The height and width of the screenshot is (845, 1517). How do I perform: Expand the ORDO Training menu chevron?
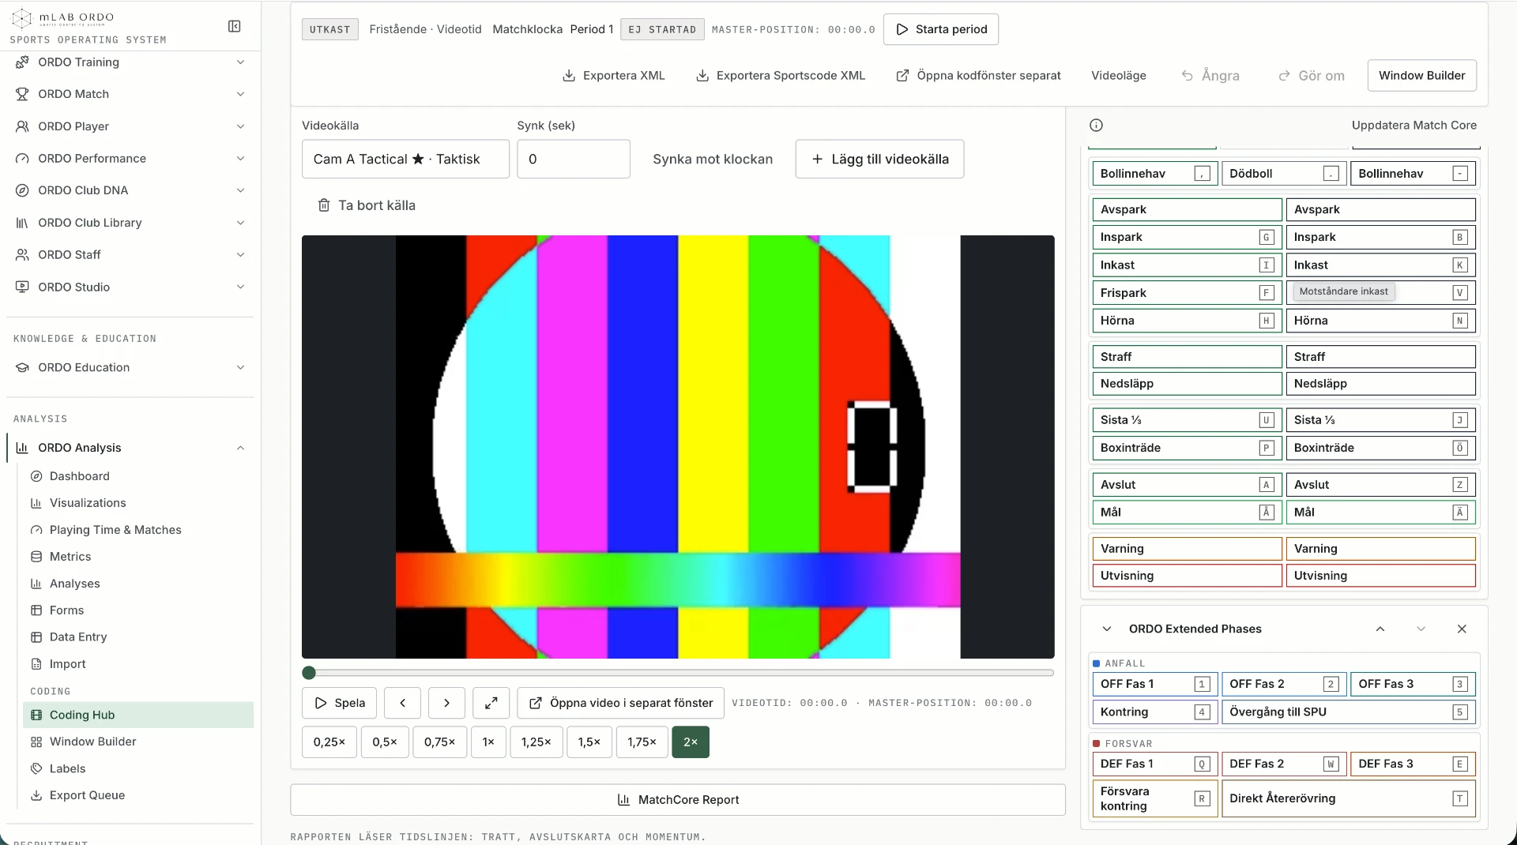(240, 62)
